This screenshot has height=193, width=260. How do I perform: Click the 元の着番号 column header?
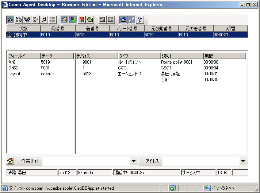pos(196,29)
